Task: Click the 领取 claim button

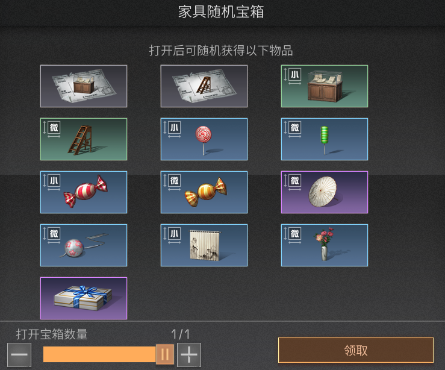Action: pos(356,350)
